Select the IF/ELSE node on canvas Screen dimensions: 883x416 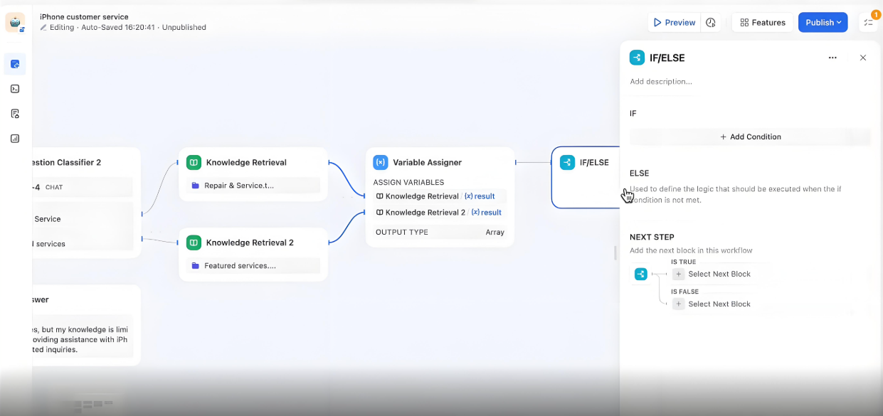[586, 177]
